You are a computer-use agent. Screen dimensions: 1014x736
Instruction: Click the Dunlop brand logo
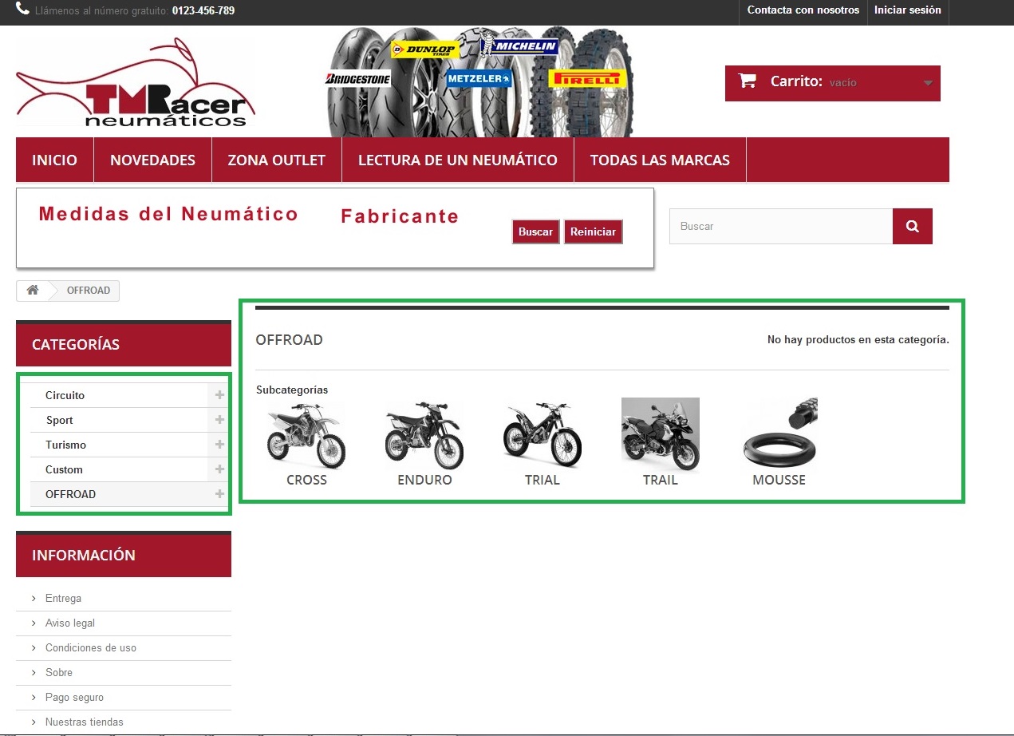424,49
